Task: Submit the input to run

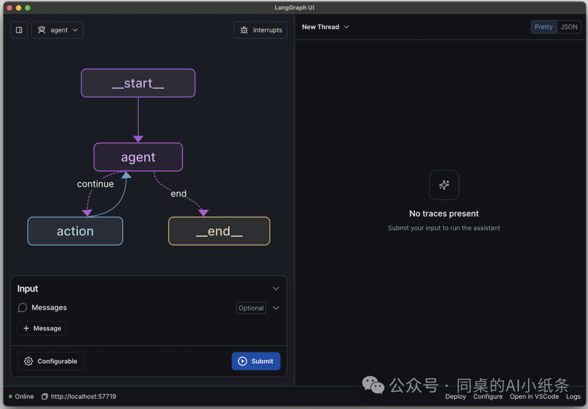Action: coord(256,361)
